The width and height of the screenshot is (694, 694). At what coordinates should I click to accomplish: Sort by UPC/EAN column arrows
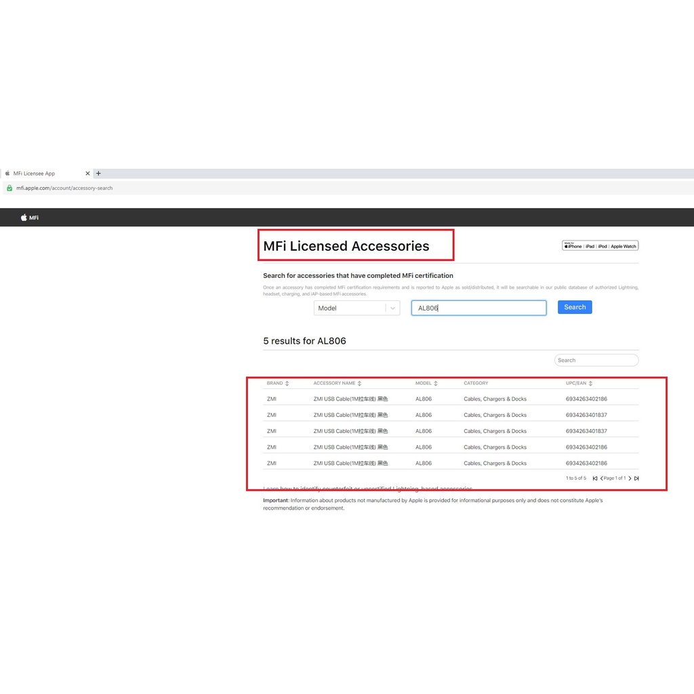[x=591, y=384]
